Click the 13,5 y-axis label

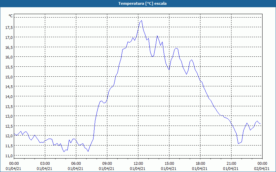tap(9, 107)
